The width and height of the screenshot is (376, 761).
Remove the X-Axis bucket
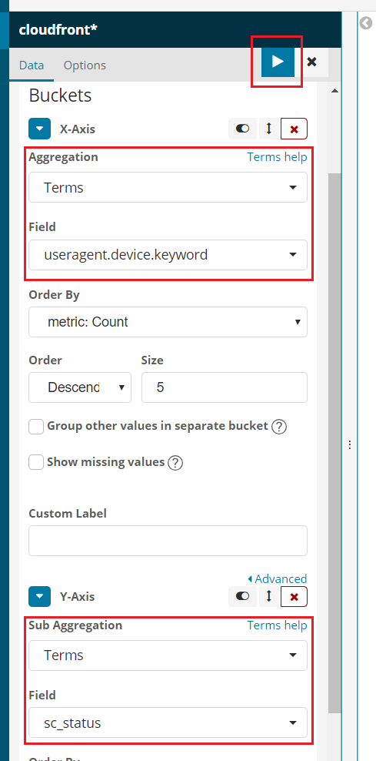tap(294, 129)
